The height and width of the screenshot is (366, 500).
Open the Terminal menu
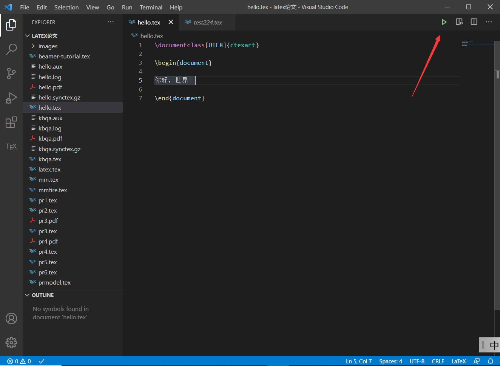pyautogui.click(x=151, y=7)
